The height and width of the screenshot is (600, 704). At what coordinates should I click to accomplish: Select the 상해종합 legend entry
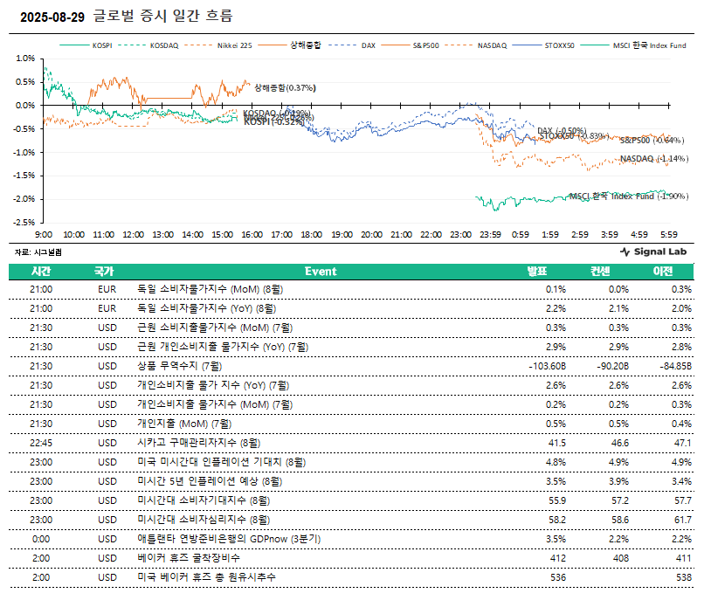pyautogui.click(x=290, y=45)
